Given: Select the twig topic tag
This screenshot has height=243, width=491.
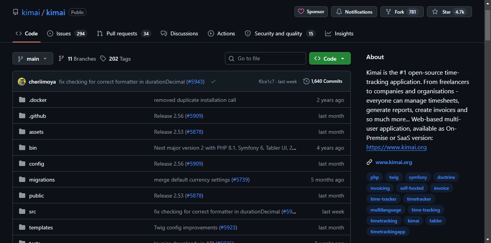Looking at the screenshot, I should click(x=394, y=177).
